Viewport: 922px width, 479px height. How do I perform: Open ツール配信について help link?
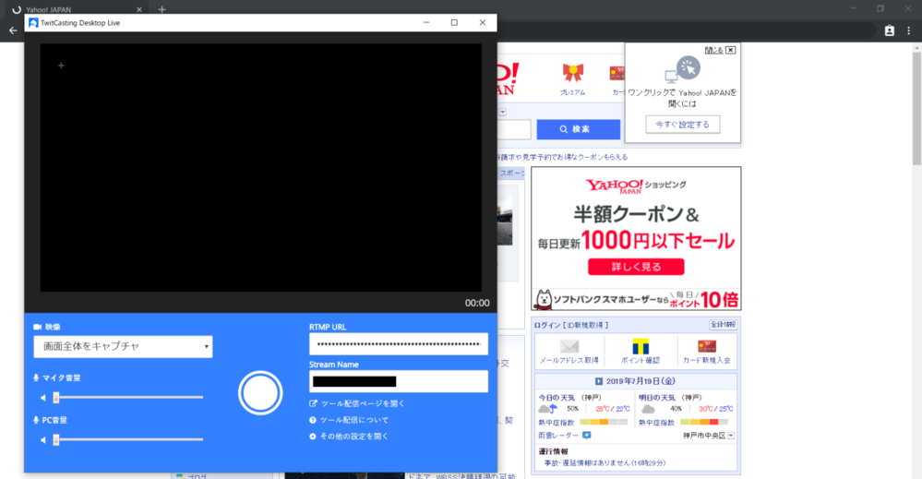point(354,420)
